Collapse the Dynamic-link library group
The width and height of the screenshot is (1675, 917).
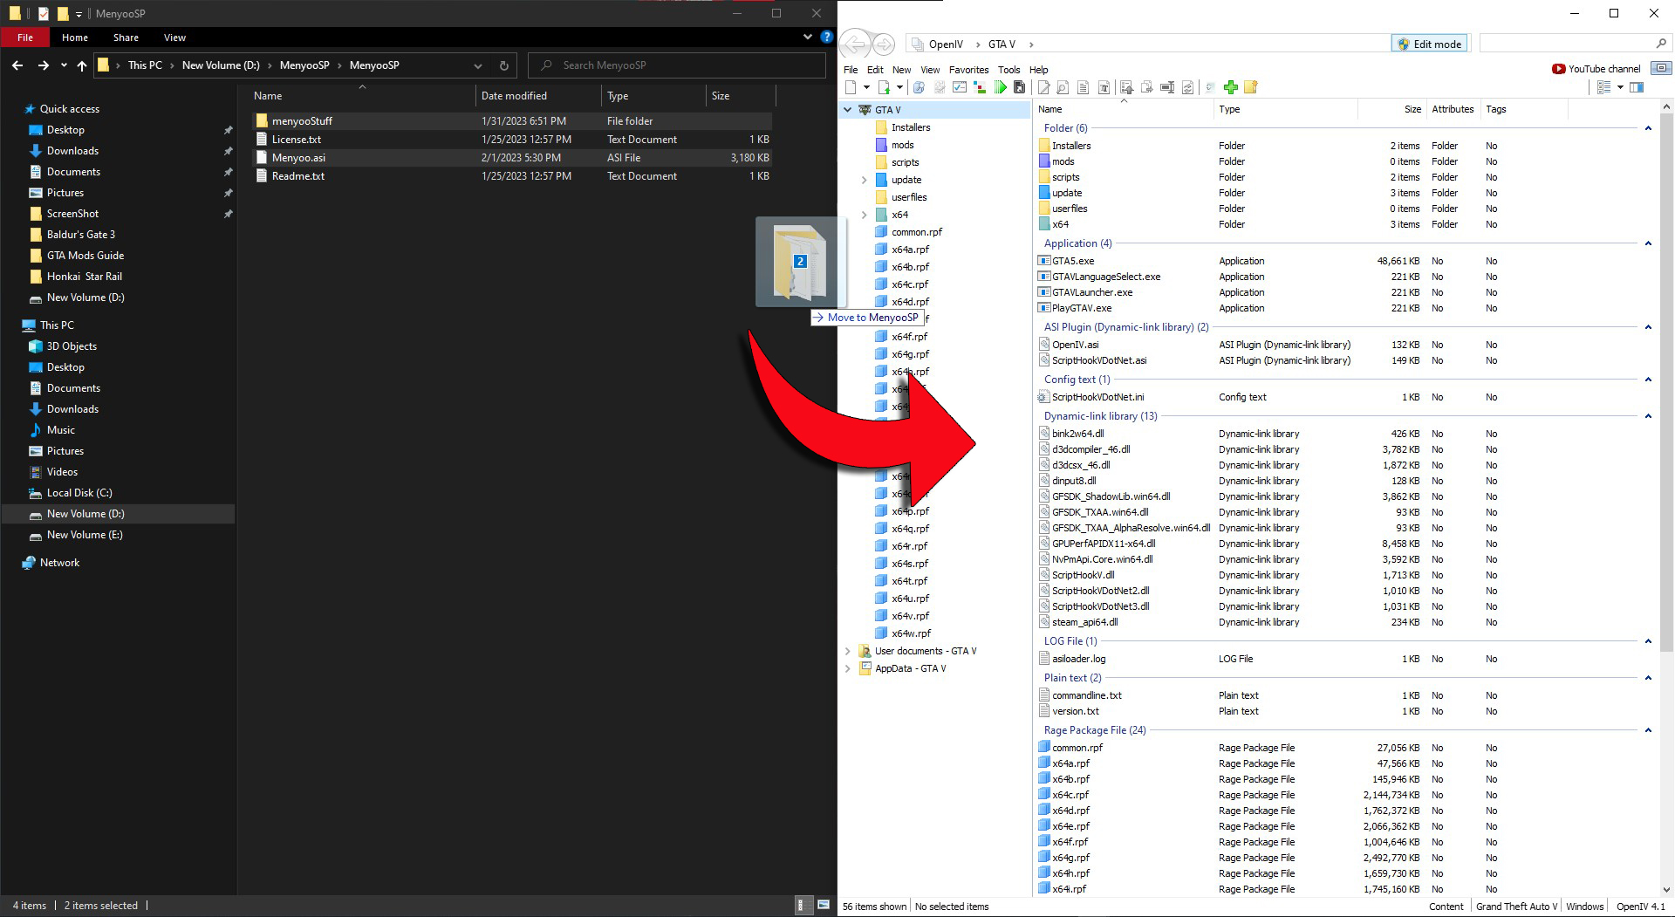coord(1648,416)
